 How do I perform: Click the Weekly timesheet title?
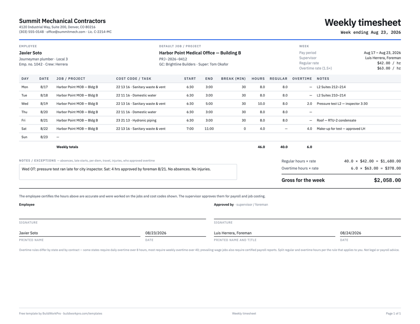click(363, 22)
